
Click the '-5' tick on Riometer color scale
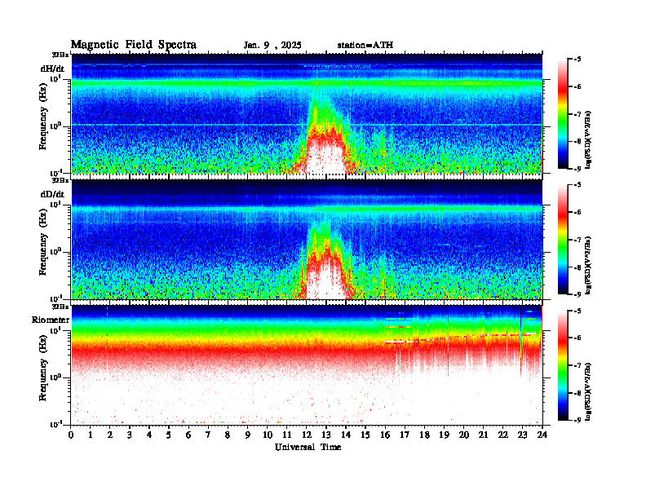[577, 311]
